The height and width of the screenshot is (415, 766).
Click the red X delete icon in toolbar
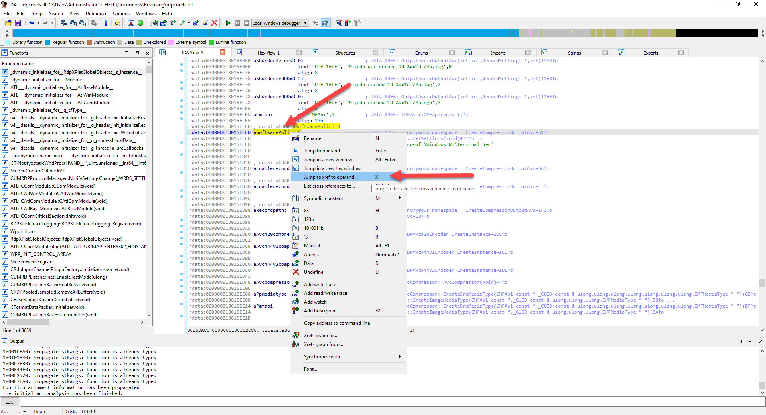coord(214,23)
